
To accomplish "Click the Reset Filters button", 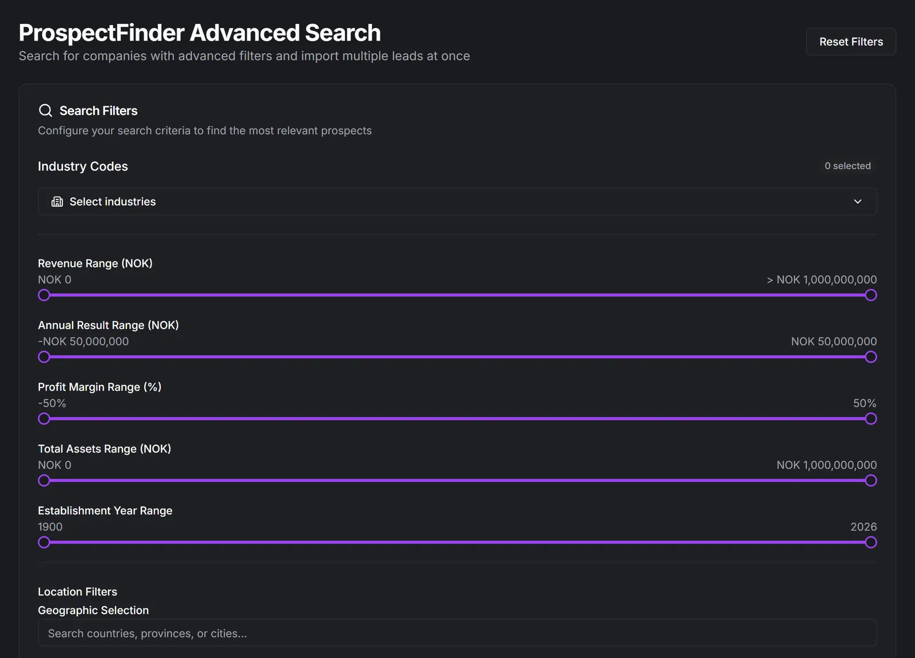I will (x=850, y=42).
